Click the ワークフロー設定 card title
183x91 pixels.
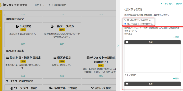[25, 88]
